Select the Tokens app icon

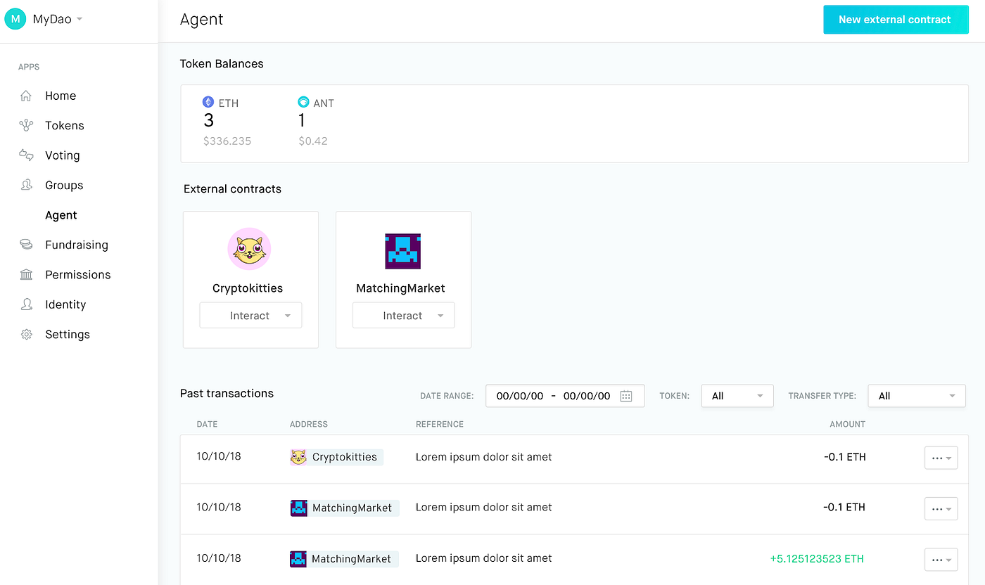tap(27, 125)
